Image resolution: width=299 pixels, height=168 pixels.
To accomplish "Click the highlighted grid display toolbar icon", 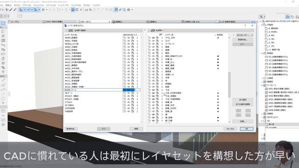I will tap(116, 9).
